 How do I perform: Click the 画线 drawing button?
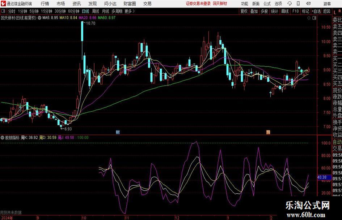click(x=285, y=11)
